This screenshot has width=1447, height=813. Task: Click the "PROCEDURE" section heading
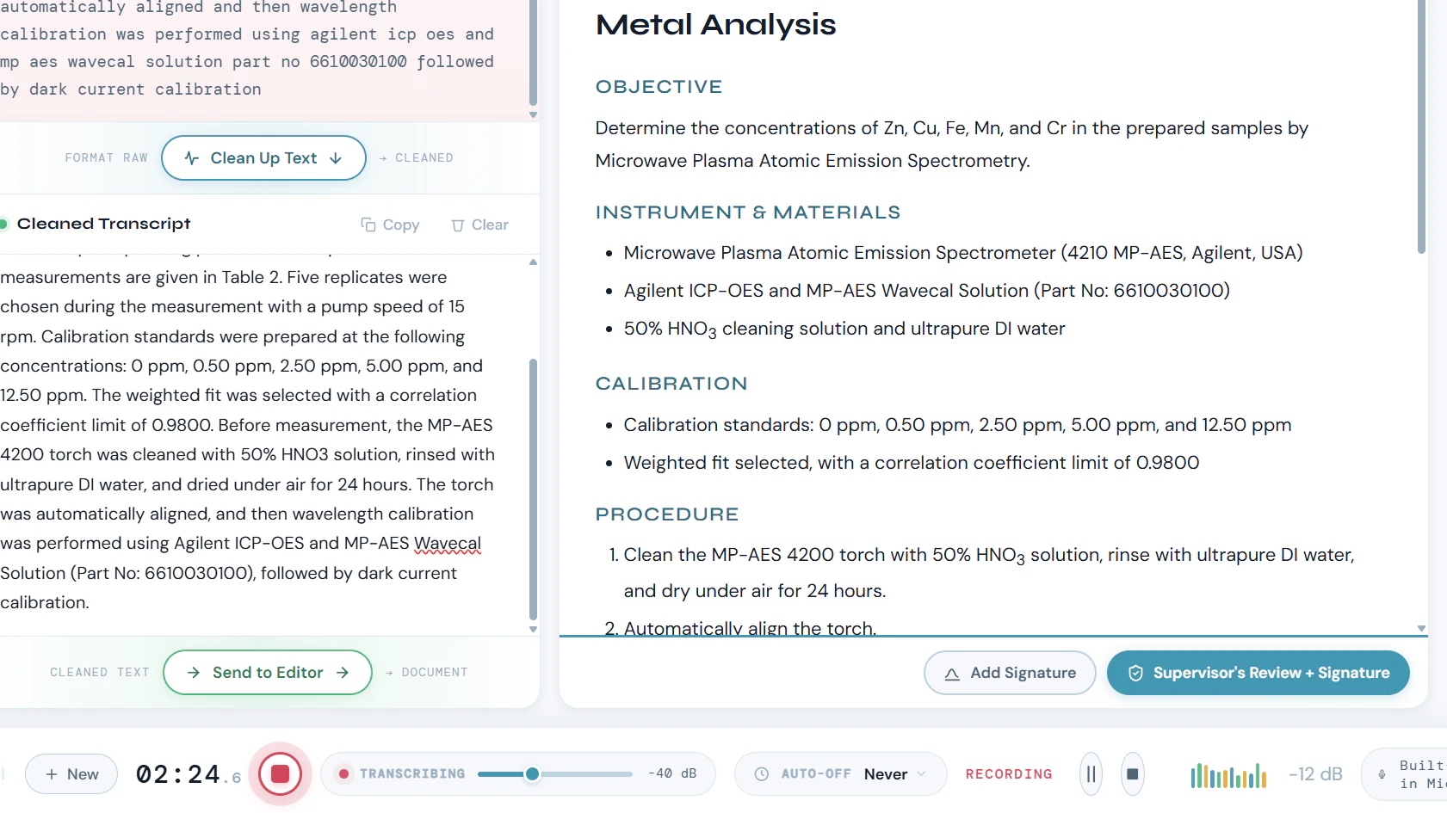coord(667,514)
